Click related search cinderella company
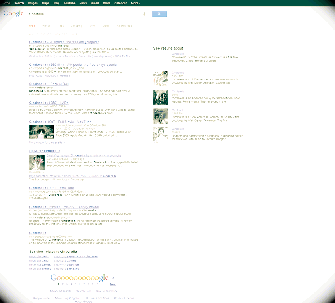 point(66,269)
